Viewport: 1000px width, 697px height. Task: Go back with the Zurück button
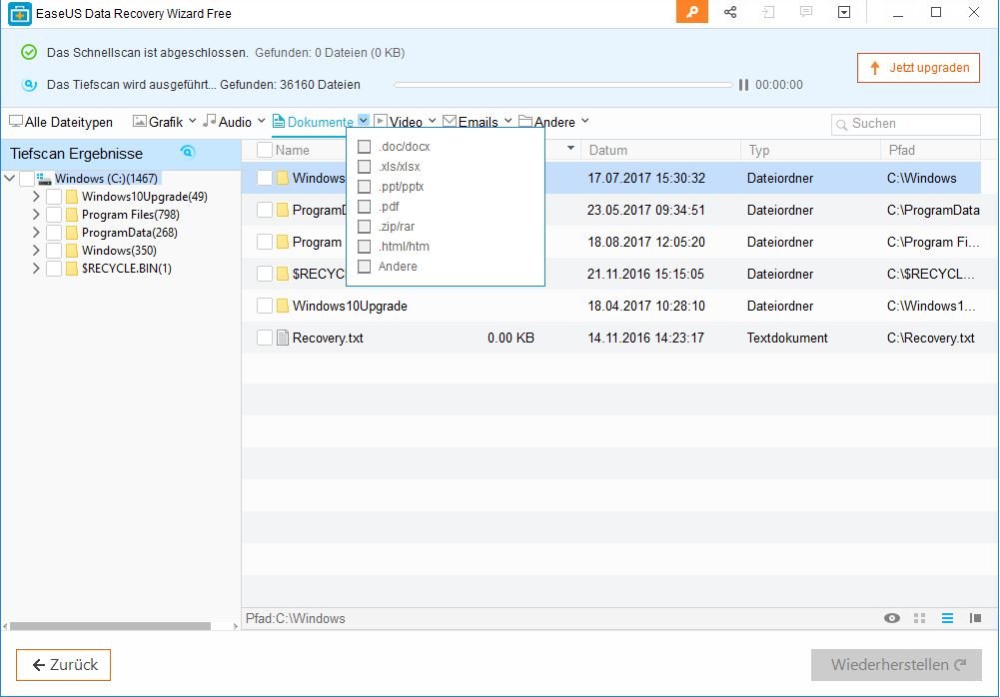64,665
